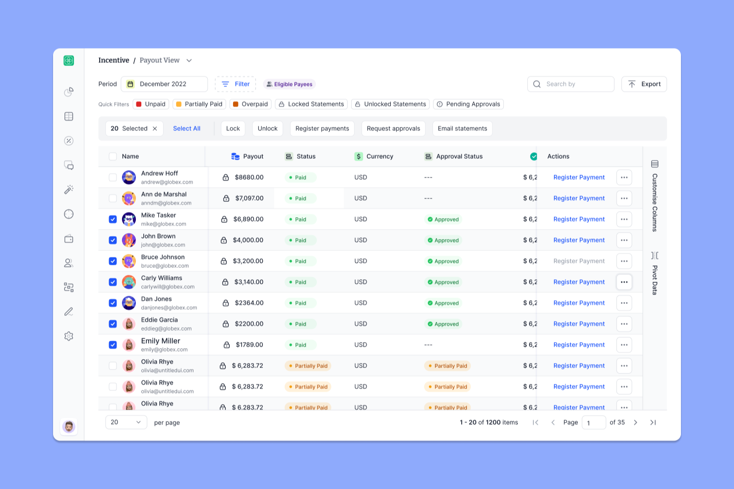Go to the last page arrow

click(653, 423)
